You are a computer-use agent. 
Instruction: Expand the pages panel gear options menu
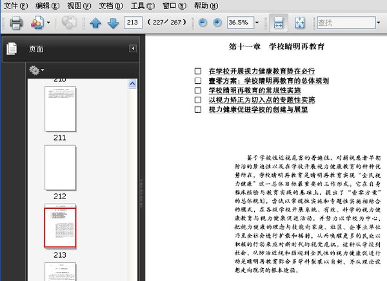click(x=36, y=70)
